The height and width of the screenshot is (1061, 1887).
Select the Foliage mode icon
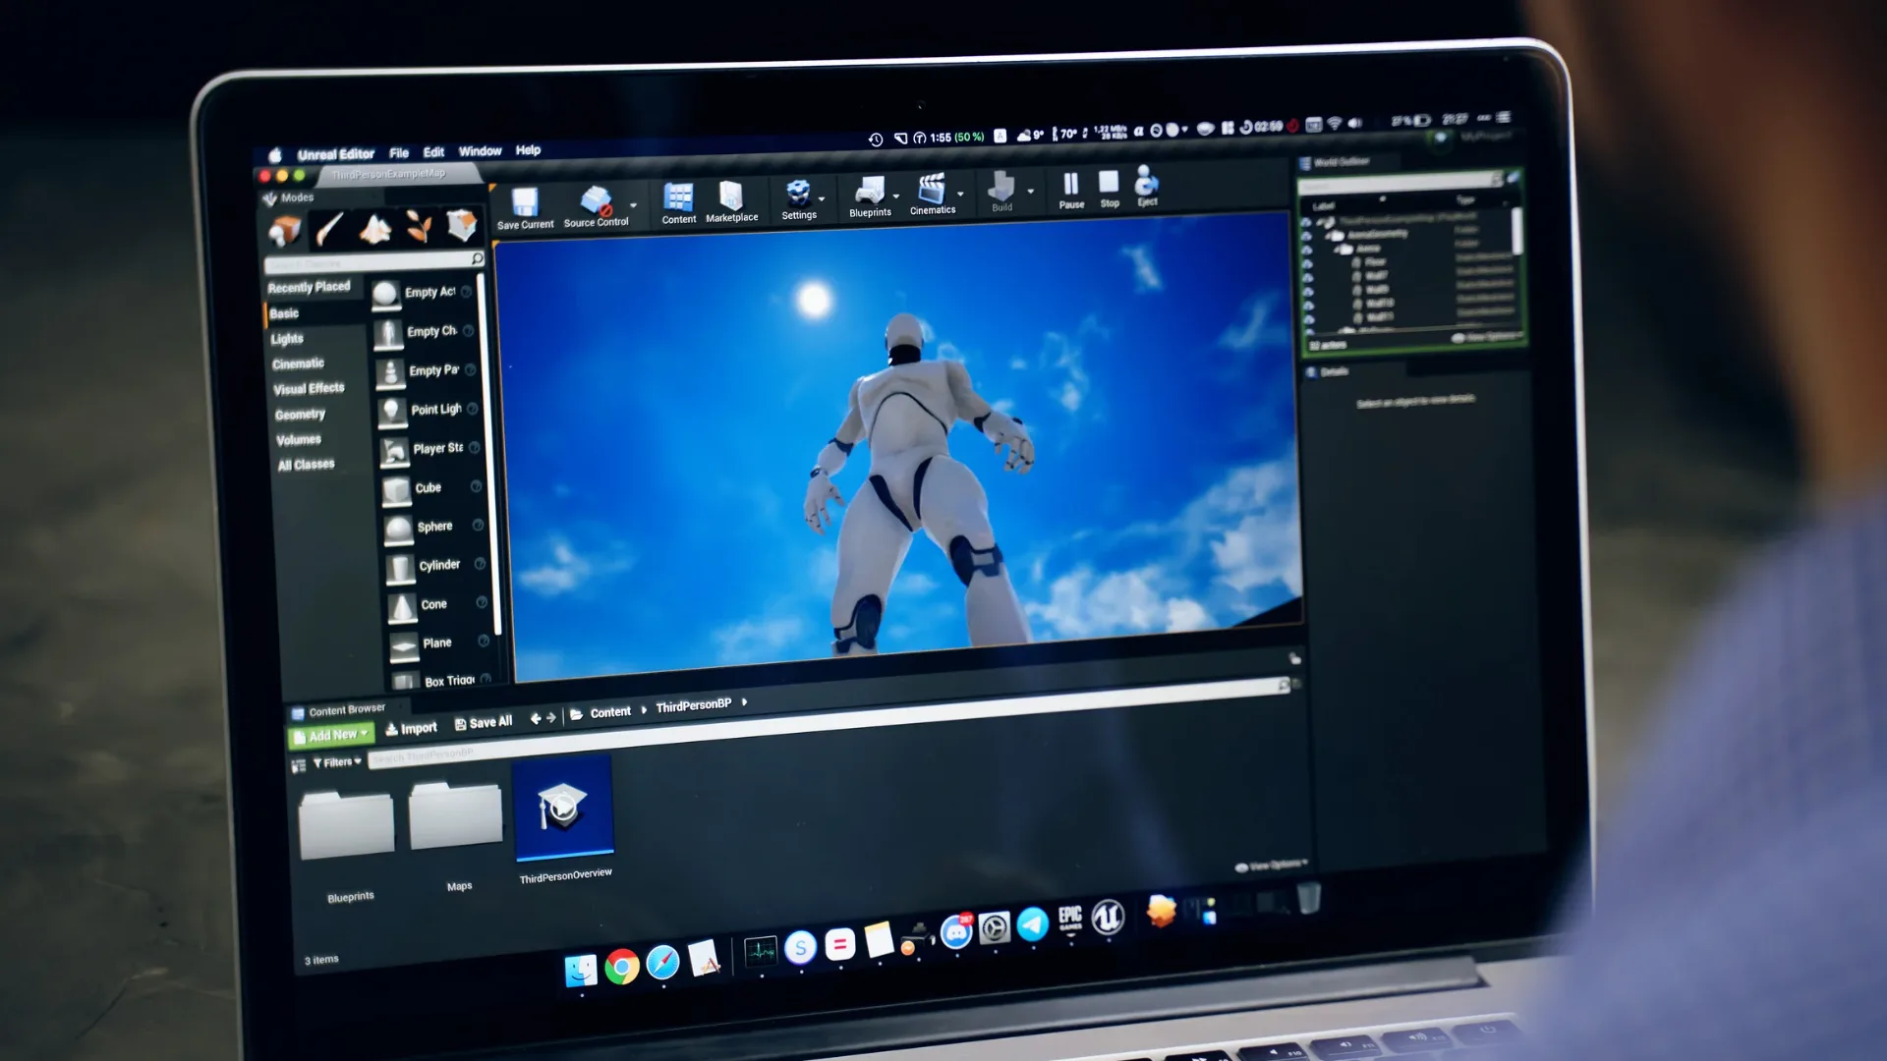point(419,227)
